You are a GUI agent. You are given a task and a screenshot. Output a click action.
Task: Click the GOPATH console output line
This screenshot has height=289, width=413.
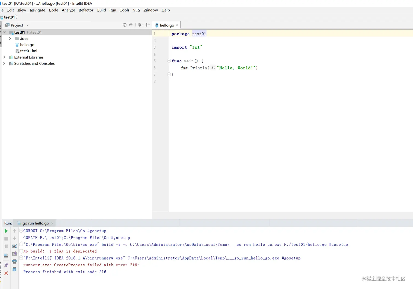(x=76, y=238)
